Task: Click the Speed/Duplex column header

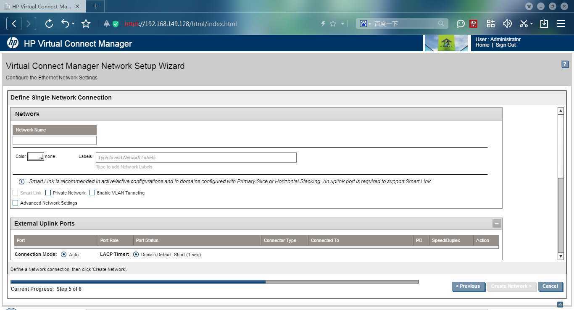Action: pos(451,240)
